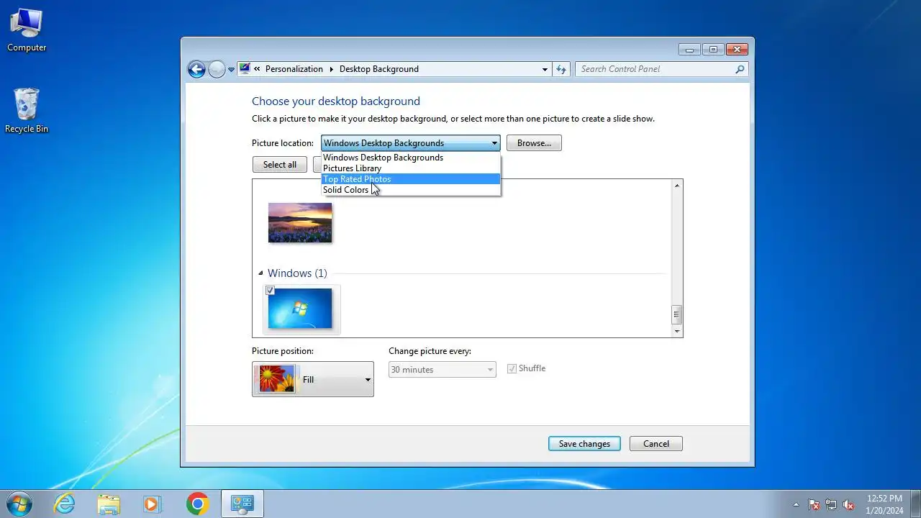Click the Action Center flag icon
921x518 pixels.
(814, 504)
